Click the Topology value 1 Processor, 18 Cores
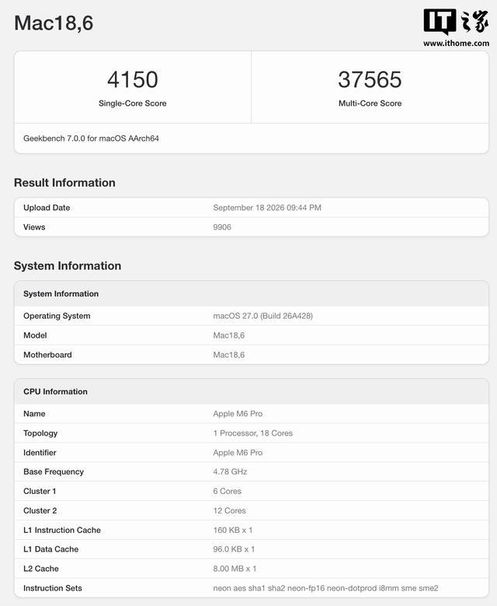The width and height of the screenshot is (497, 606). (x=252, y=433)
